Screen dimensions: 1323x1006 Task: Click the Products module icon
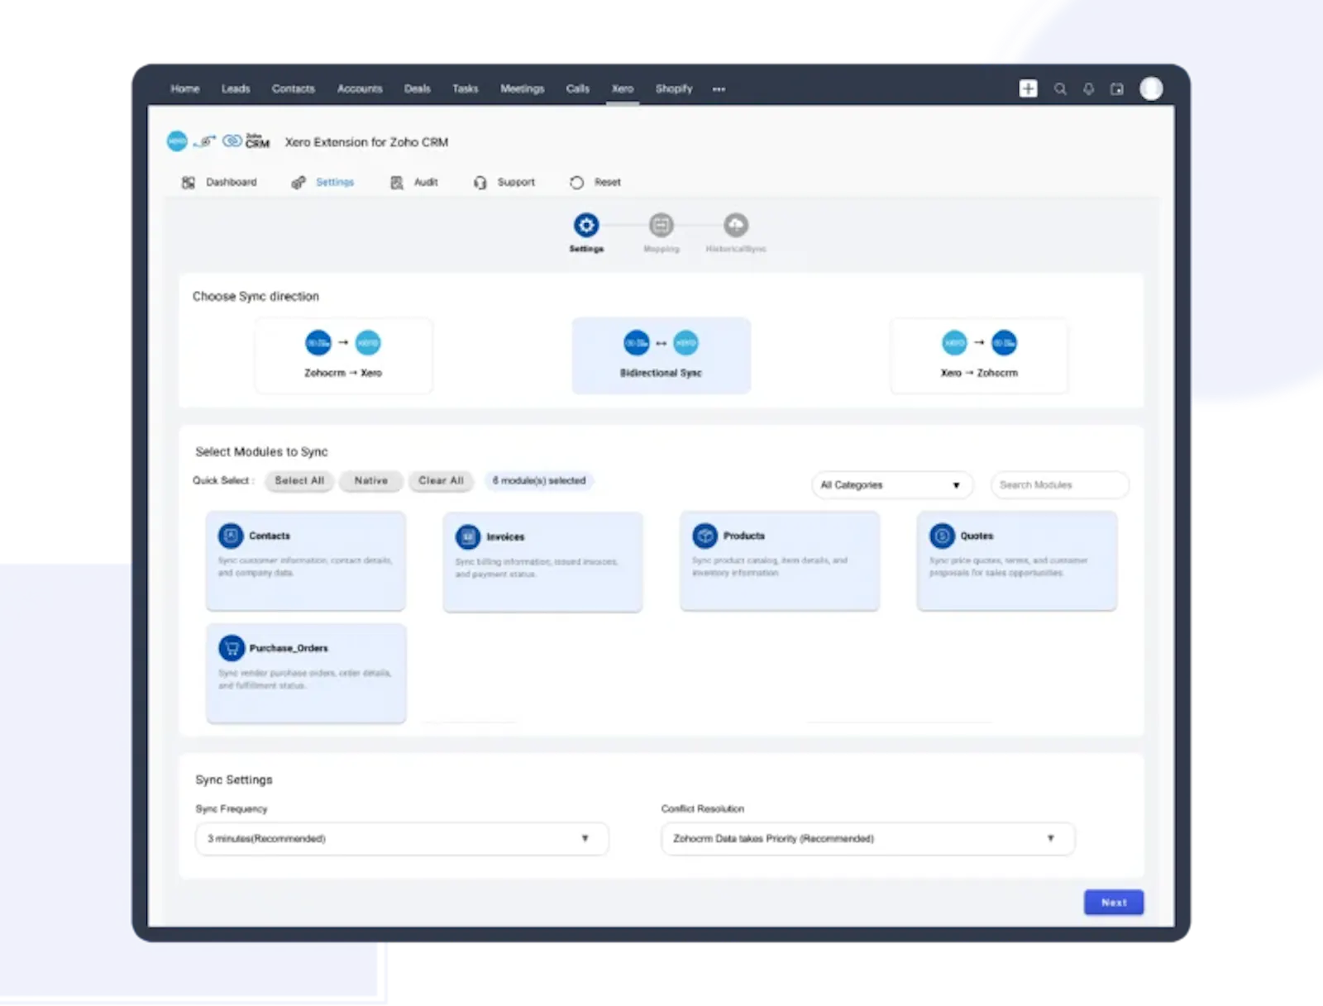705,536
